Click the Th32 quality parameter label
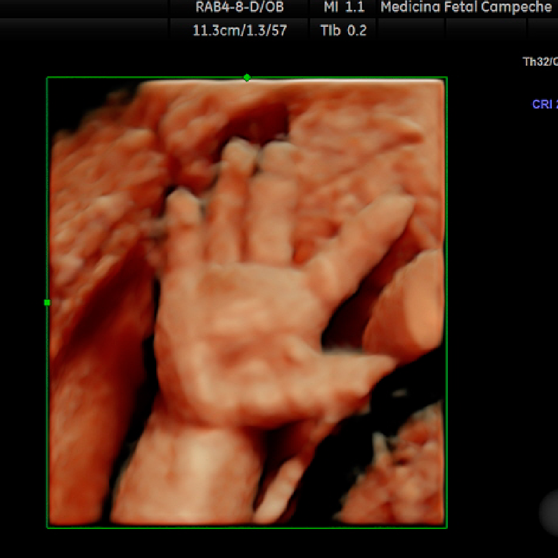The image size is (558, 558). point(540,62)
